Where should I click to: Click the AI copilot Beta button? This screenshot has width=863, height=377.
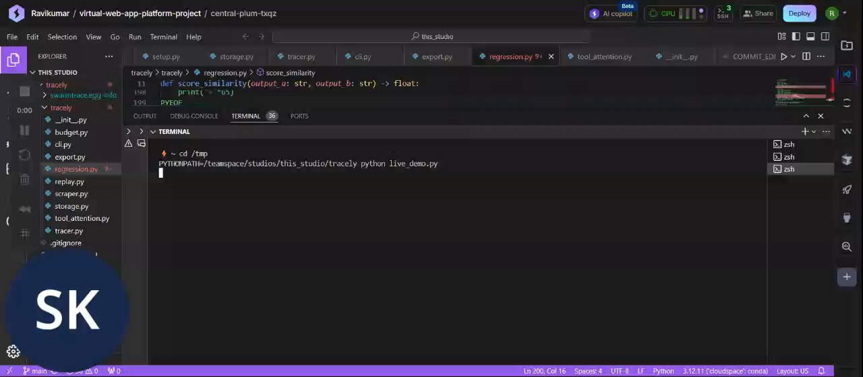(x=612, y=13)
